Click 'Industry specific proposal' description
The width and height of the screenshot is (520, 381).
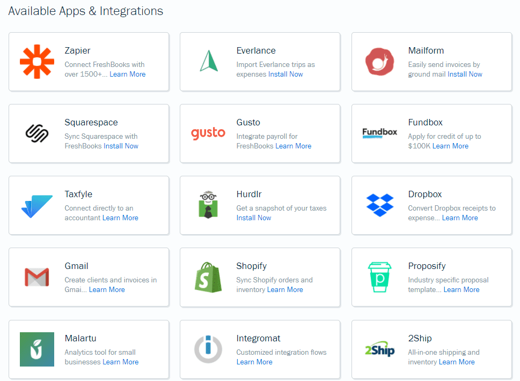coord(448,280)
